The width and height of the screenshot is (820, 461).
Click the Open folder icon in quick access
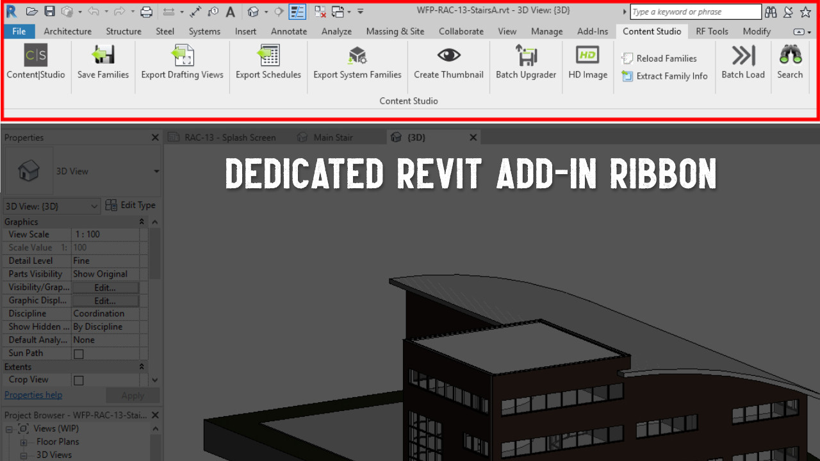[31, 12]
